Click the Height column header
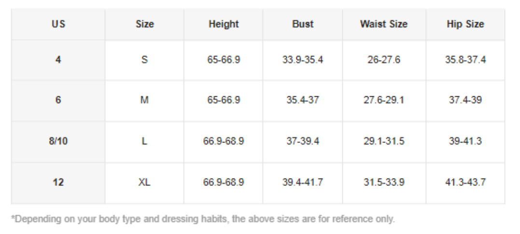 (x=224, y=24)
